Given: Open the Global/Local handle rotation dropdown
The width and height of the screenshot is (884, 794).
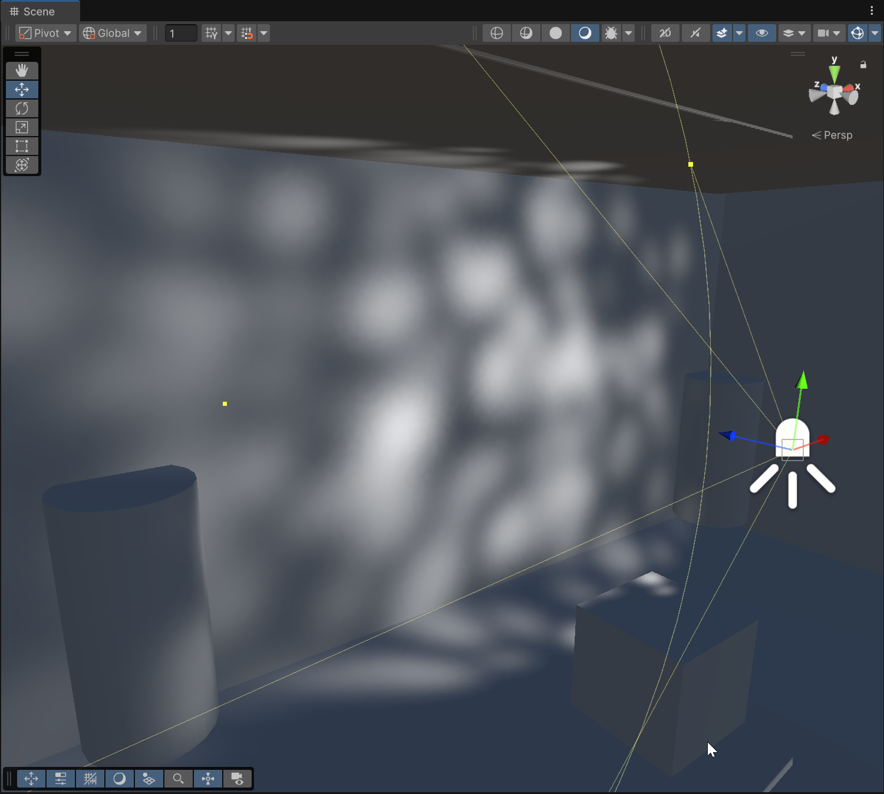Looking at the screenshot, I should click(x=113, y=33).
